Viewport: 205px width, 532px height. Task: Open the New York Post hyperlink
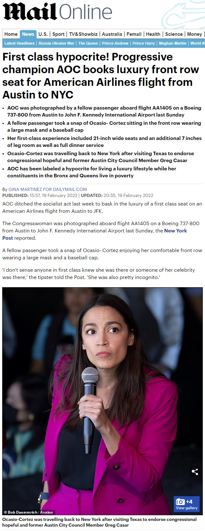pos(95,234)
